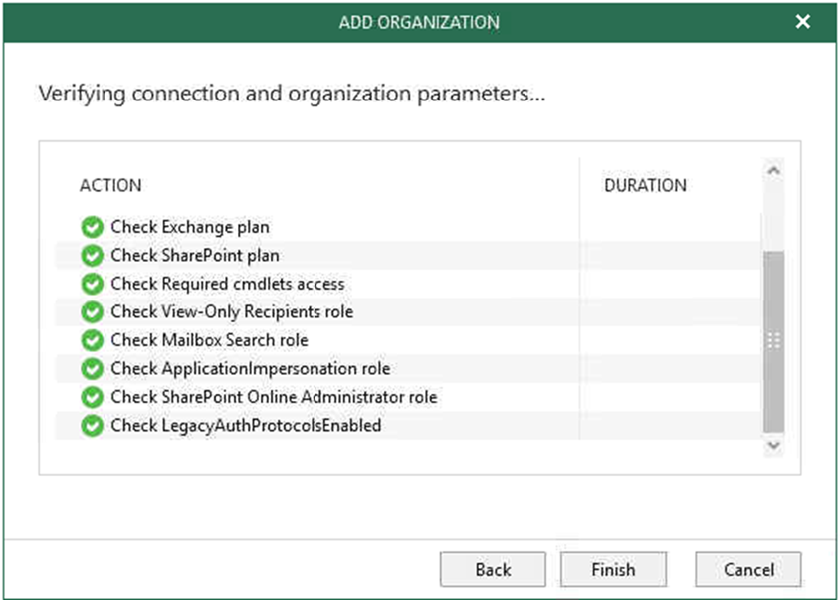Click green check icon for SharePoint plan
This screenshot has height=600, width=840.
pos(93,256)
